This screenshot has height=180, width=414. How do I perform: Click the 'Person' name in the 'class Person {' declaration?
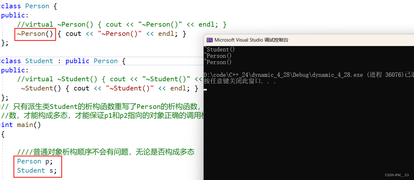(37, 6)
